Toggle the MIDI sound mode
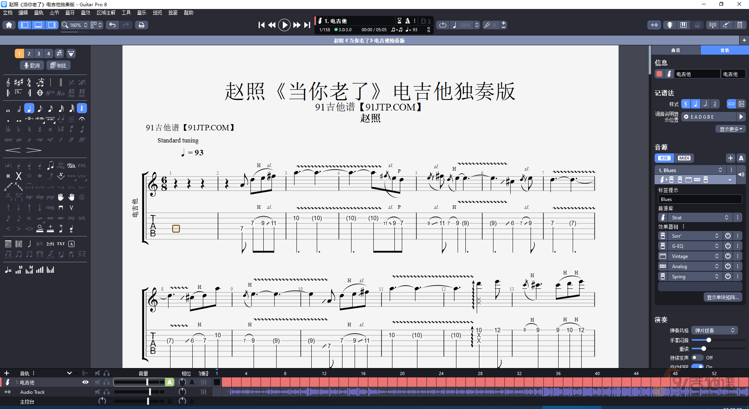Screen dimensions: 749x409 click(684, 158)
